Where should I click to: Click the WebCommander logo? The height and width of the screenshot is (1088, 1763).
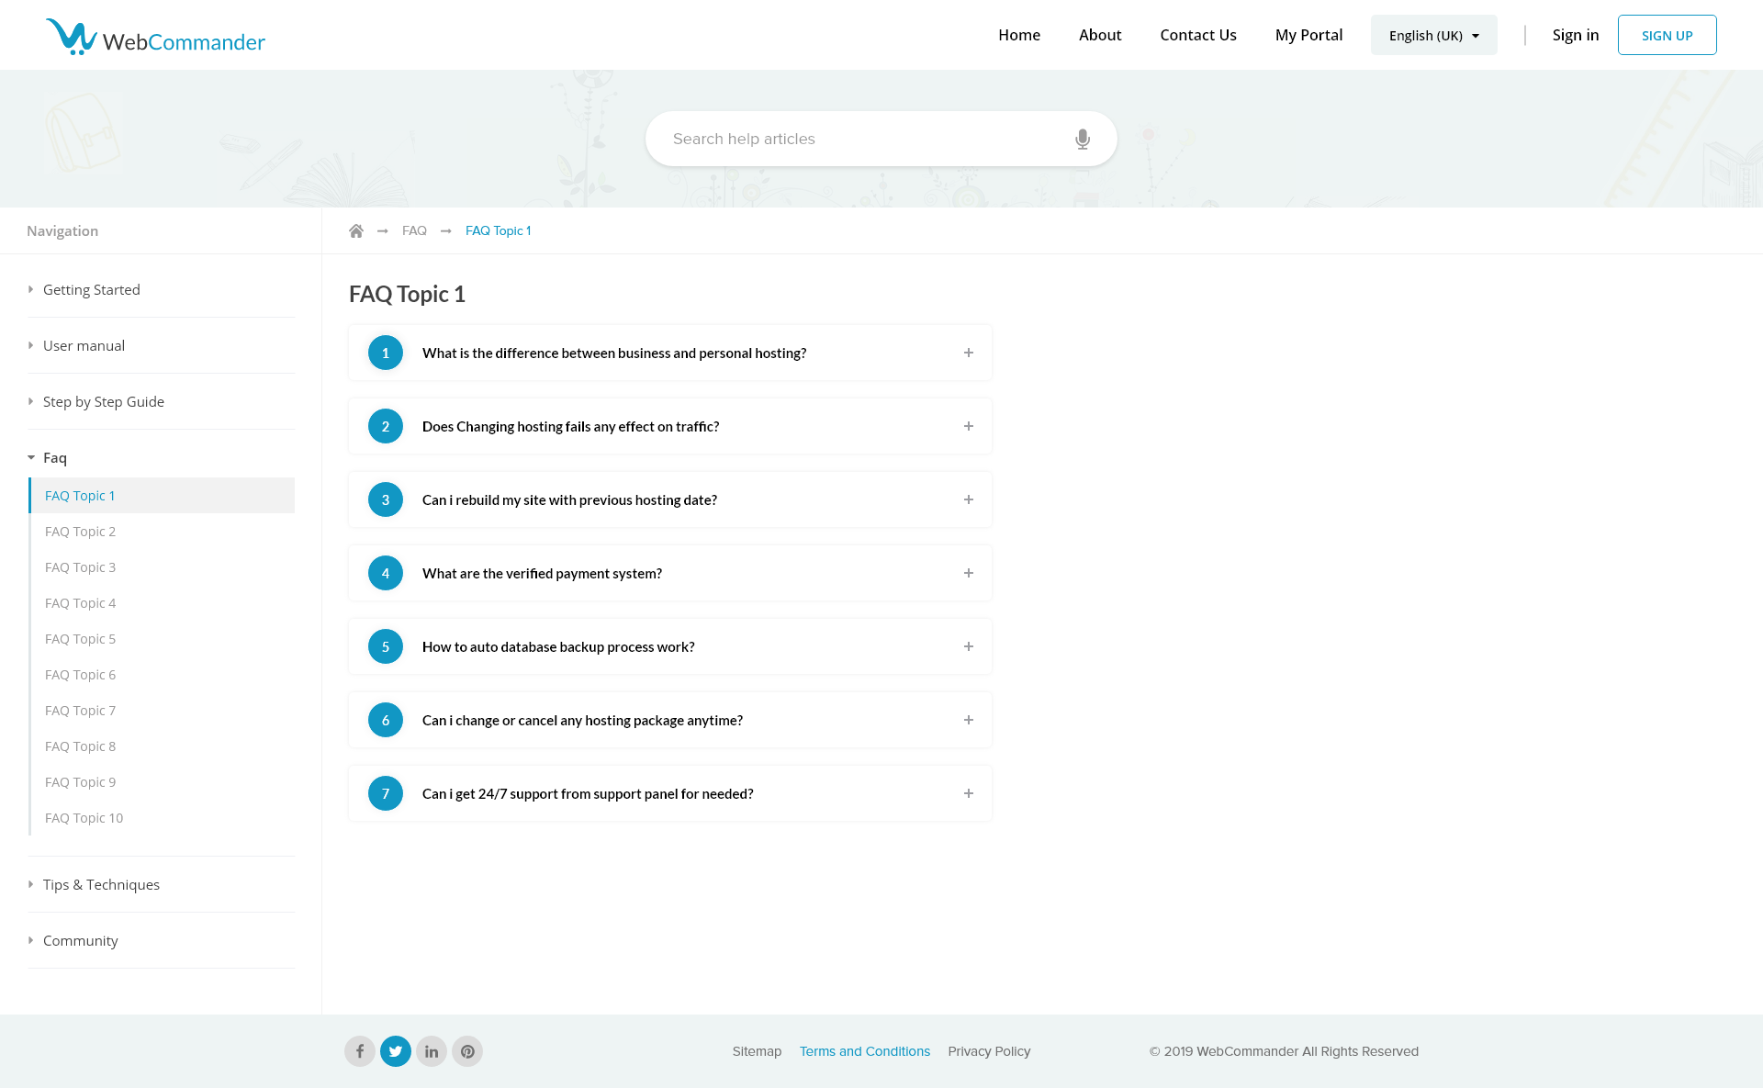[x=156, y=37]
